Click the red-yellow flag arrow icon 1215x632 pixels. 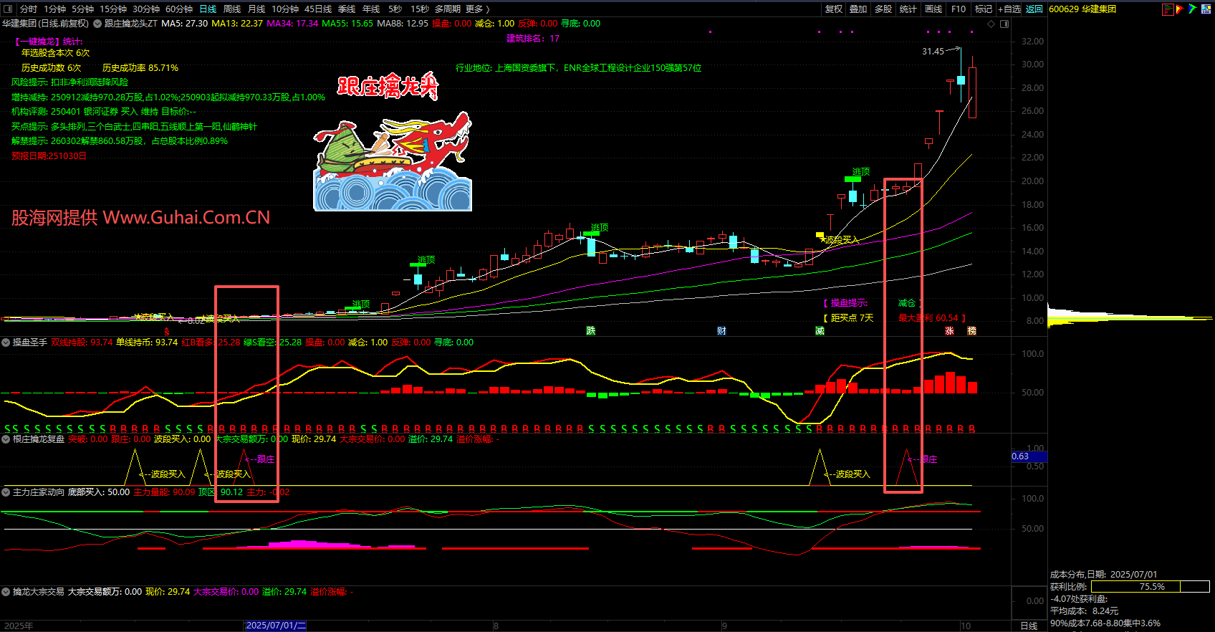1180,9
